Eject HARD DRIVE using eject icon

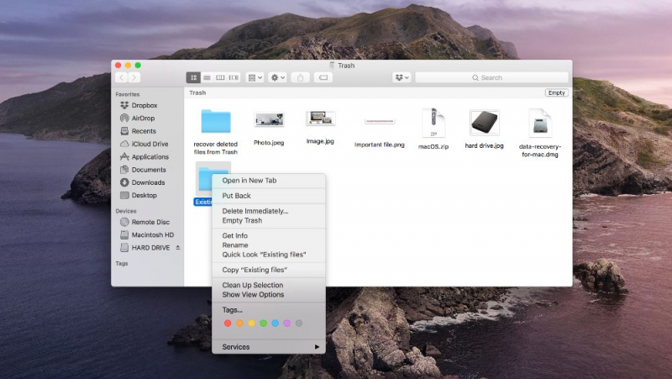(177, 248)
